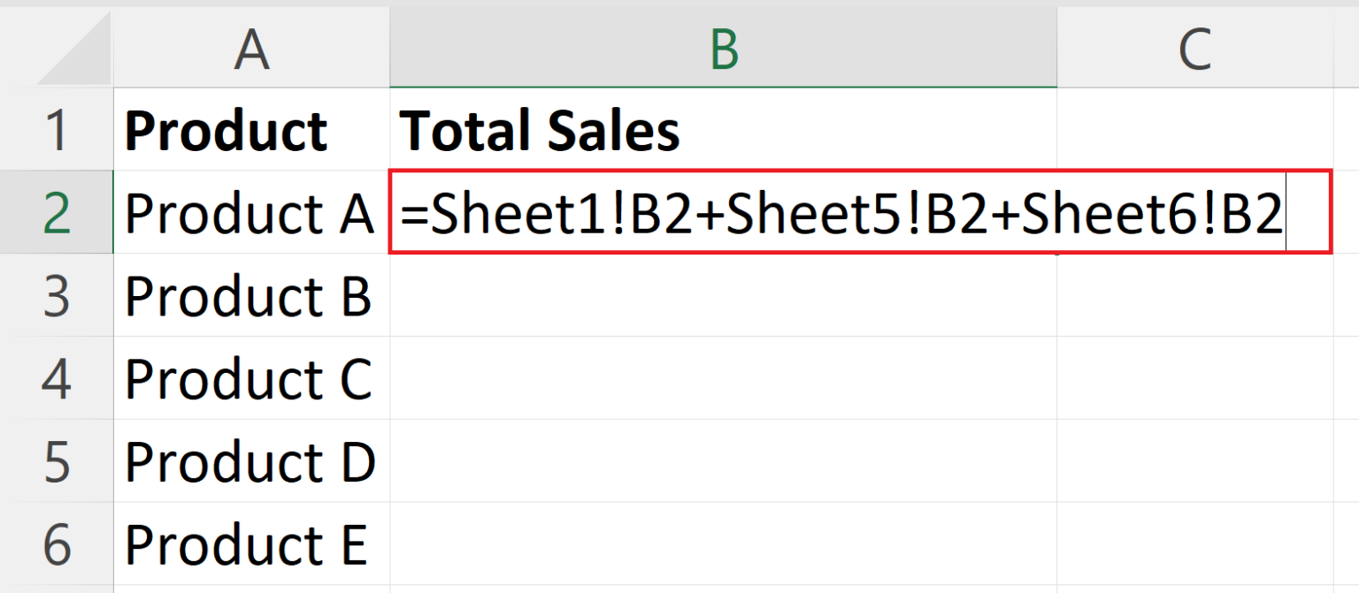This screenshot has height=593, width=1359.
Task: Select row number 3
Action: coord(55,296)
